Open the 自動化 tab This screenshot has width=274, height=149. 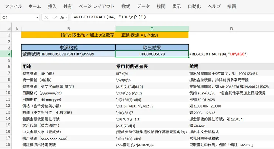pos(194,6)
